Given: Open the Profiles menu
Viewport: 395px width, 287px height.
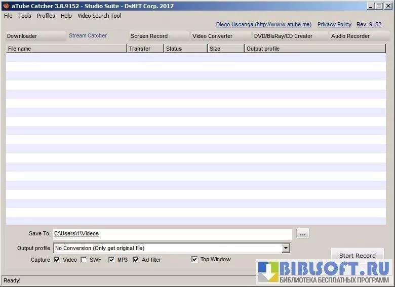Looking at the screenshot, I should click(46, 16).
